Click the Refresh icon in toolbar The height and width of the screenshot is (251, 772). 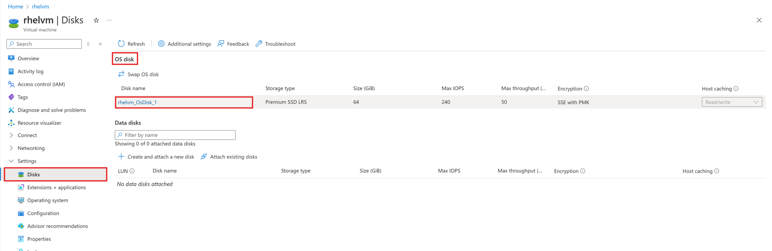(121, 44)
